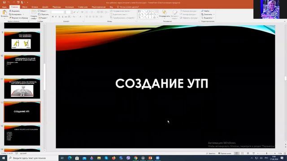This screenshot has height=161, width=287.
Task: Click the Save icon in quick access toolbar
Action: coord(4,2)
